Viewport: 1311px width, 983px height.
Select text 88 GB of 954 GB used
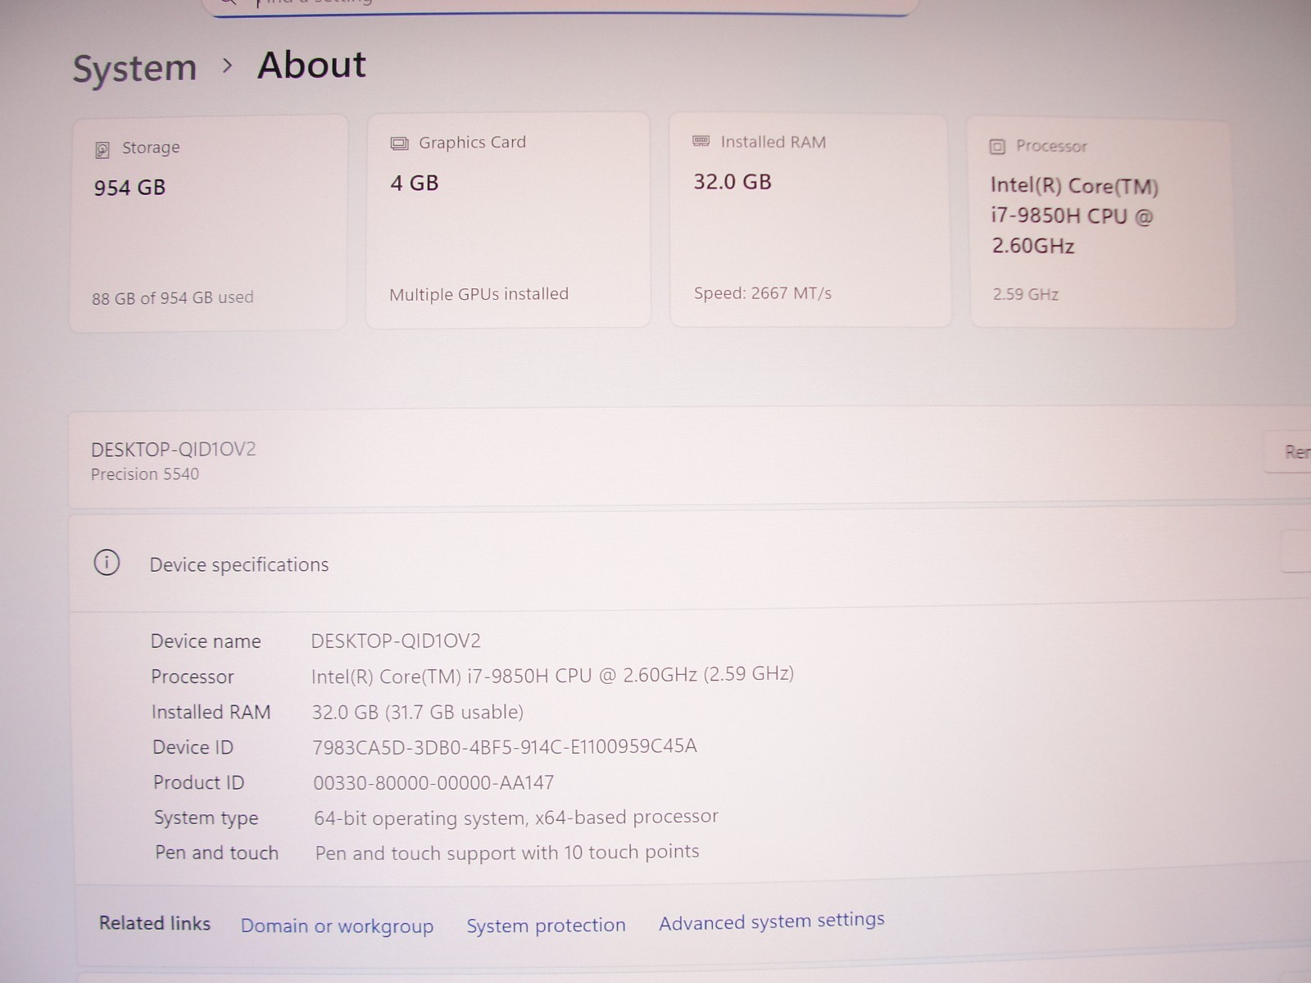(173, 298)
